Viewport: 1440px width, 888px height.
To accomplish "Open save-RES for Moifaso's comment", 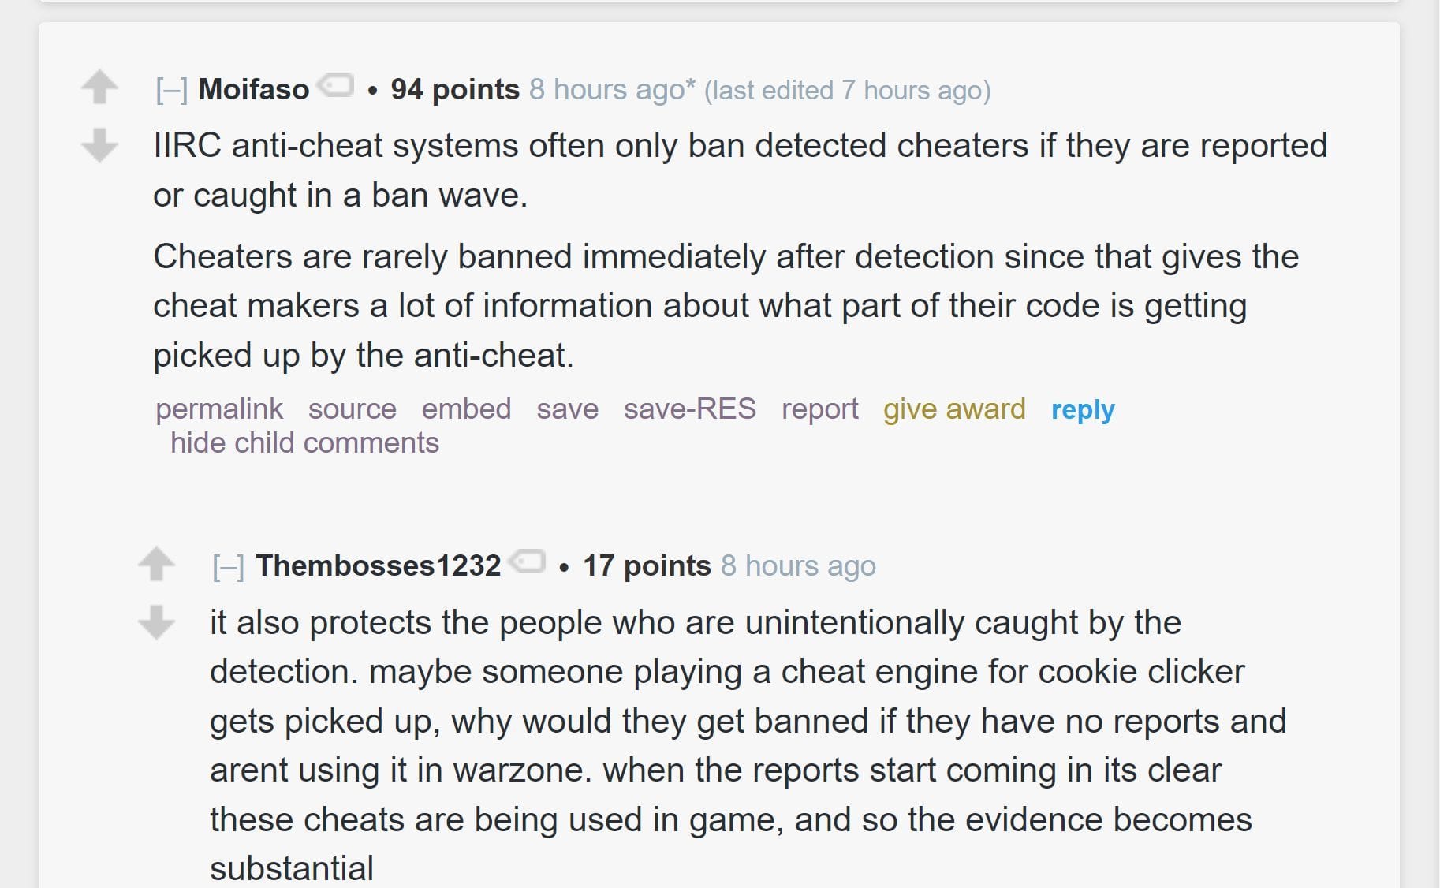I will coord(689,409).
